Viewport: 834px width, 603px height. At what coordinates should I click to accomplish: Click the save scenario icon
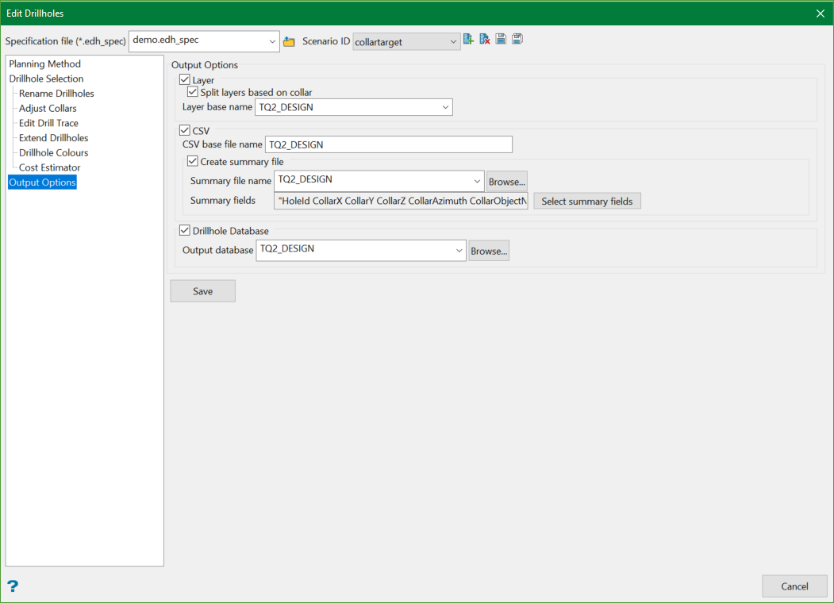click(x=501, y=40)
